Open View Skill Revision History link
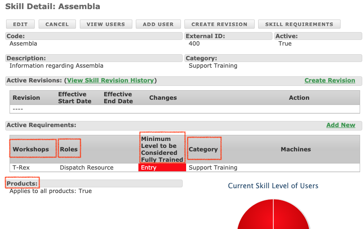This screenshot has width=364, height=229. pyautogui.click(x=111, y=80)
